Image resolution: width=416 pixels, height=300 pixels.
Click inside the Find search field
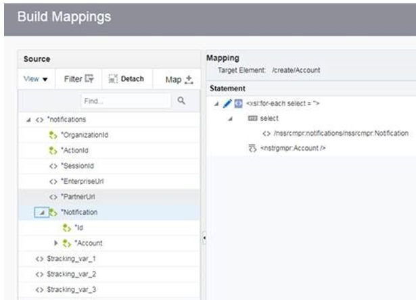point(126,101)
